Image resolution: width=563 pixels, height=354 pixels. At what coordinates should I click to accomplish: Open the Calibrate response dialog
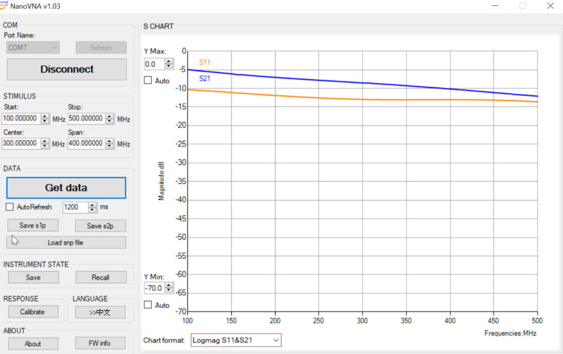(x=32, y=312)
